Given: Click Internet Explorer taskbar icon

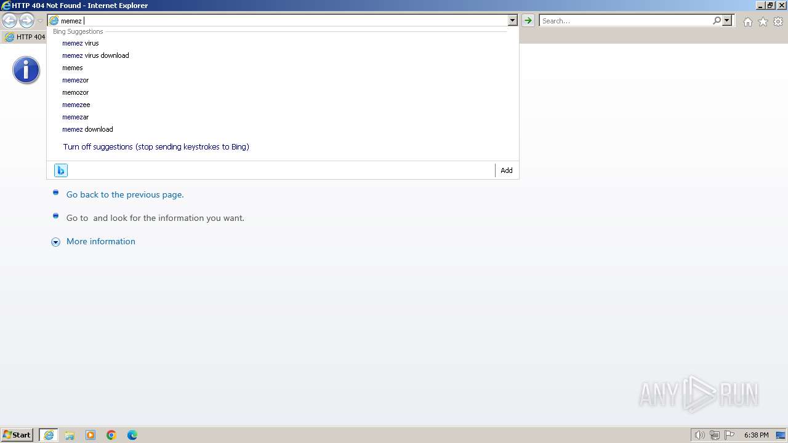Looking at the screenshot, I should click(x=49, y=435).
